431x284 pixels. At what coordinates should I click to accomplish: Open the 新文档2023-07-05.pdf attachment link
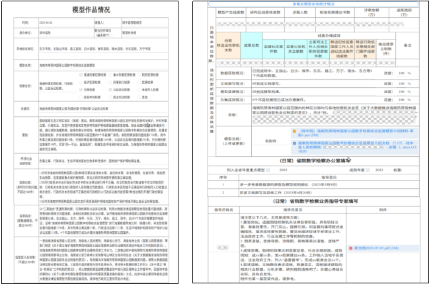click(x=374, y=248)
